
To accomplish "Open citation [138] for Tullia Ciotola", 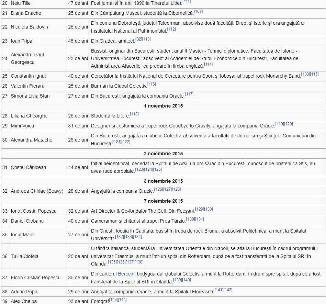I will coord(139,262).
